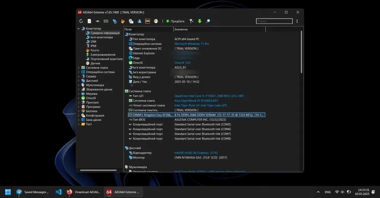Click the green download update arrow
The height and width of the screenshot is (198, 380).
(200, 21)
